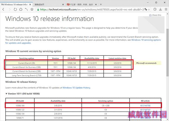The height and width of the screenshot is (121, 169).
Task: Click 'Microsoft recommends' label
Action: click(146, 63)
